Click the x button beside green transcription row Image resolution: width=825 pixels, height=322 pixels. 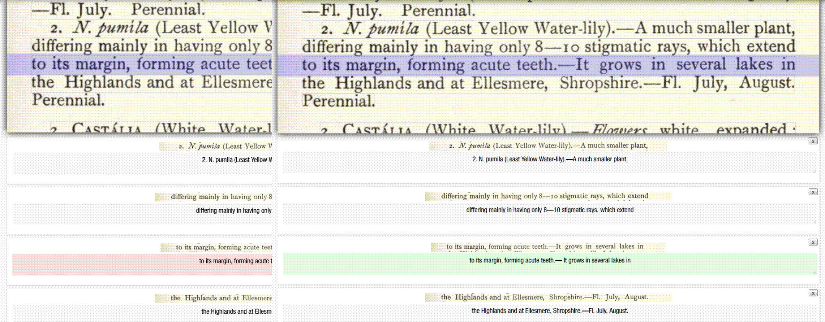pyautogui.click(x=813, y=243)
